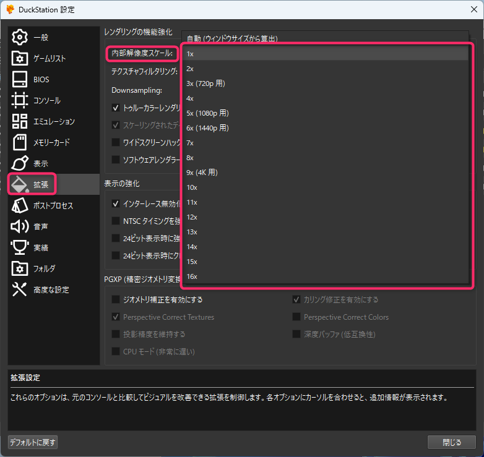Screen dimensions: 484x457
Task: Enable 投影精度を維持する checkbox
Action: (116, 334)
